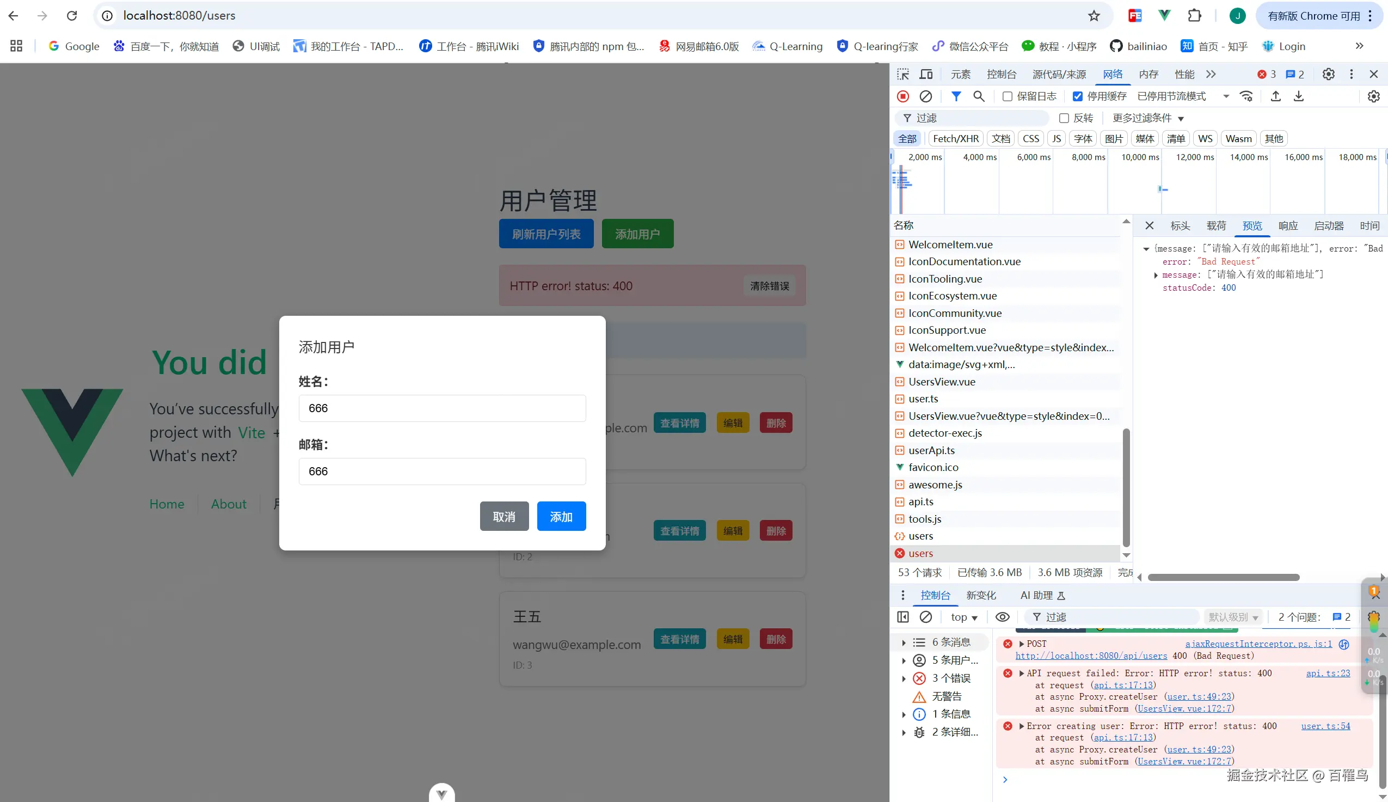This screenshot has width=1388, height=802.
Task: Check the 反转 filter checkbox
Action: (1064, 118)
